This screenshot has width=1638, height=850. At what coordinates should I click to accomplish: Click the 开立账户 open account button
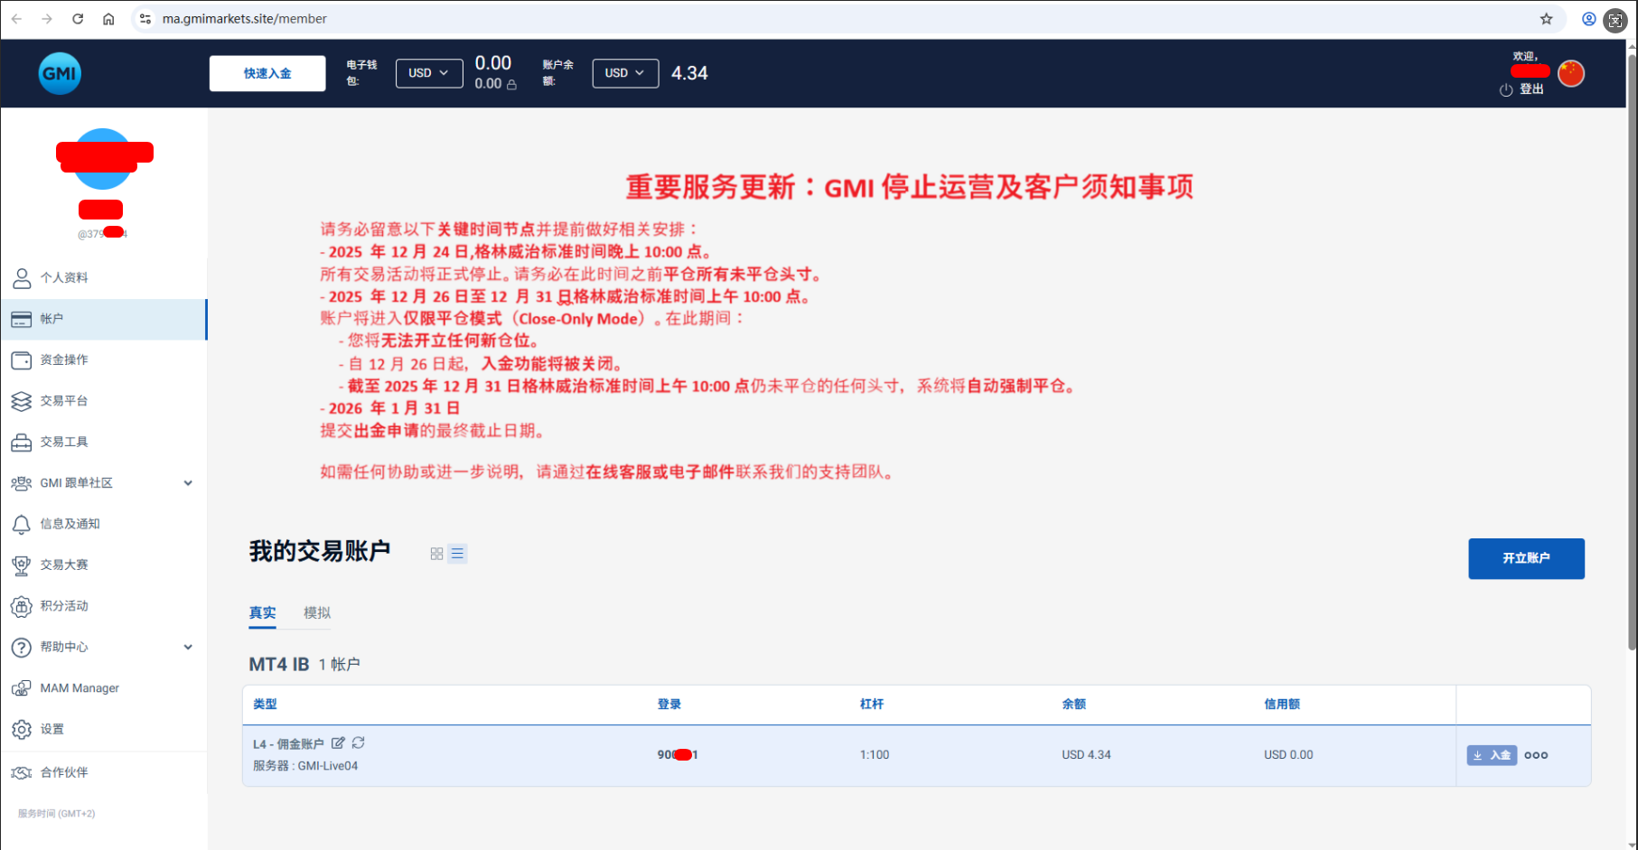(x=1526, y=558)
